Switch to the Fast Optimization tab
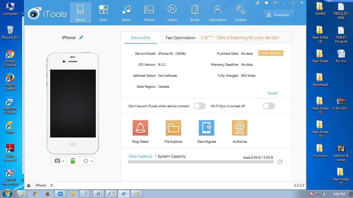Image resolution: width=353 pixels, height=198 pixels. click(x=180, y=38)
